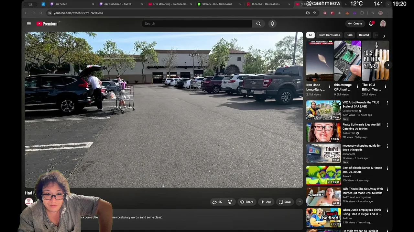
Task: Open VFX Artist GARBAGE video thumbnail
Action: click(323, 110)
